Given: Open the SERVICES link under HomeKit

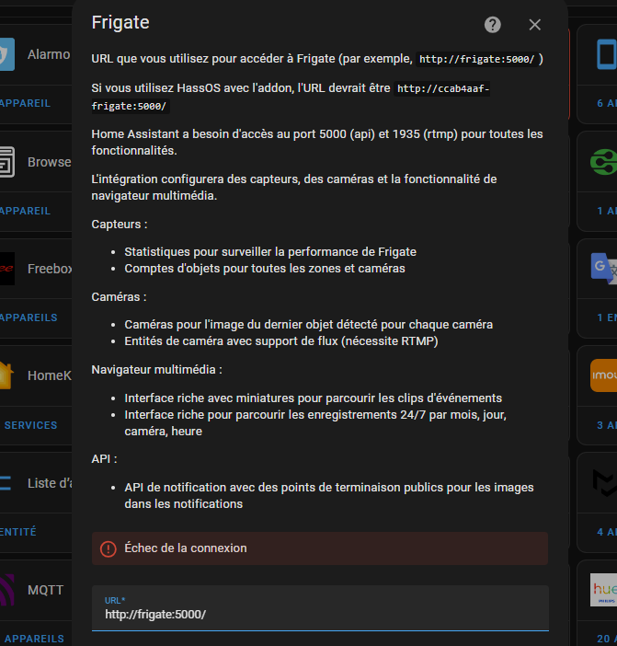Looking at the screenshot, I should [30, 425].
